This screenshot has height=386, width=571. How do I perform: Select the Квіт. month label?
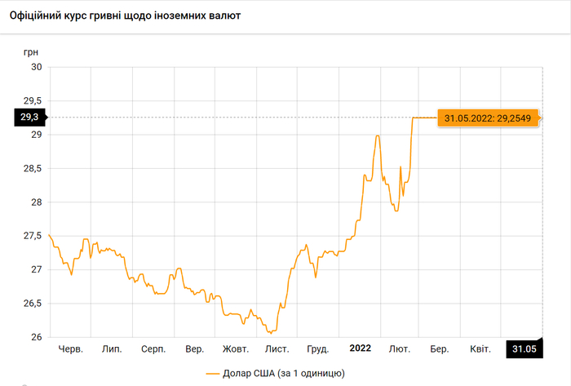point(480,348)
